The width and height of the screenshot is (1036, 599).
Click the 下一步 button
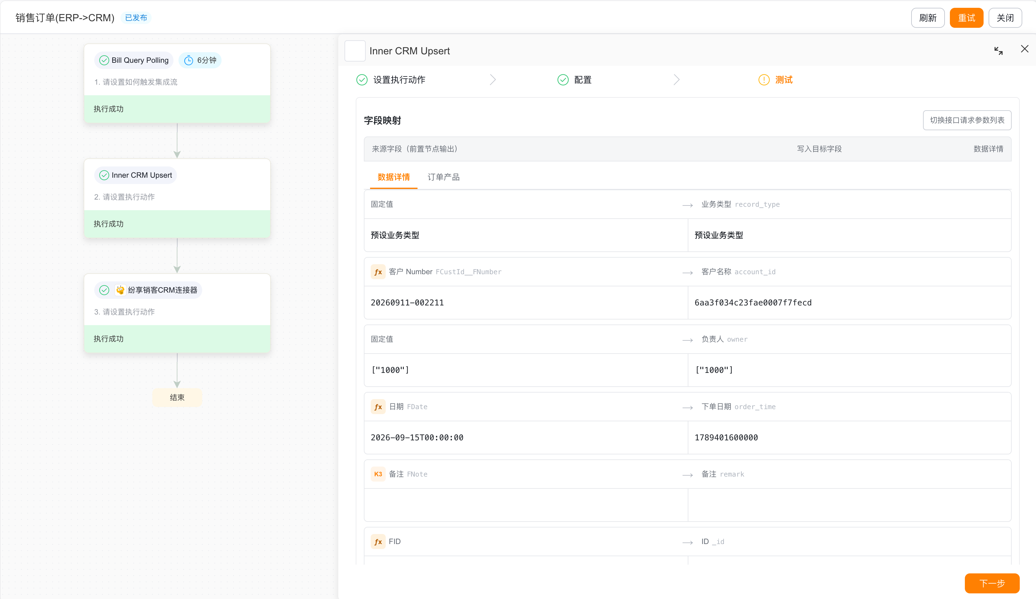pyautogui.click(x=992, y=583)
